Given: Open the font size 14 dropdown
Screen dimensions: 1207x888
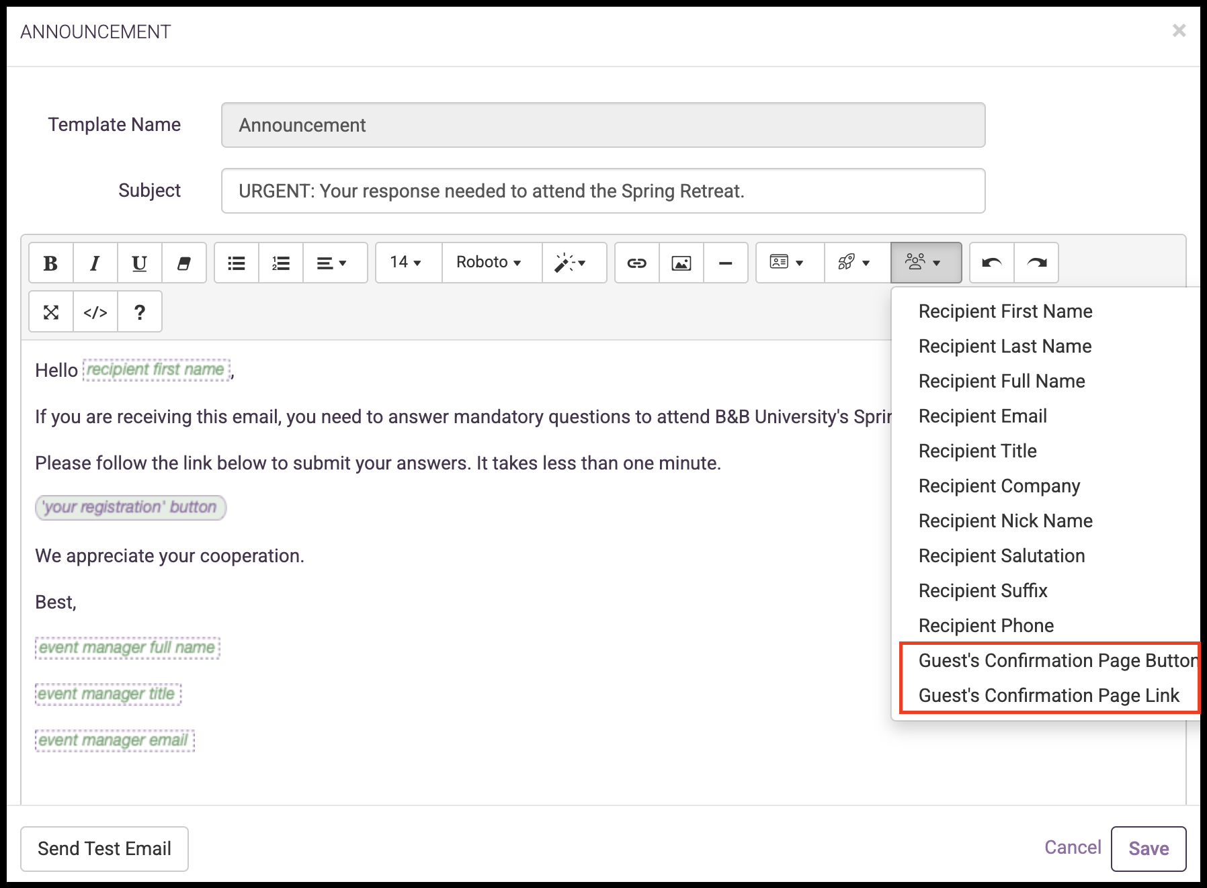Looking at the screenshot, I should [x=409, y=263].
